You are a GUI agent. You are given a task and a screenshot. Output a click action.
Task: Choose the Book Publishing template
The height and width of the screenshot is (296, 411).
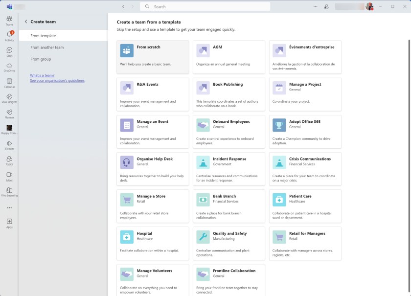click(229, 94)
